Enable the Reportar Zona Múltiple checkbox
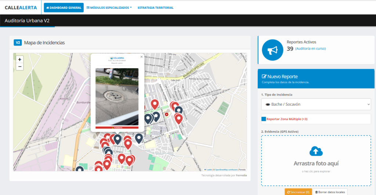The height and width of the screenshot is (195, 376). (x=264, y=119)
